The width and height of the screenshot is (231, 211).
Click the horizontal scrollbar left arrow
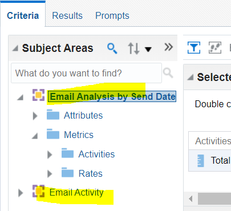coord(191,199)
